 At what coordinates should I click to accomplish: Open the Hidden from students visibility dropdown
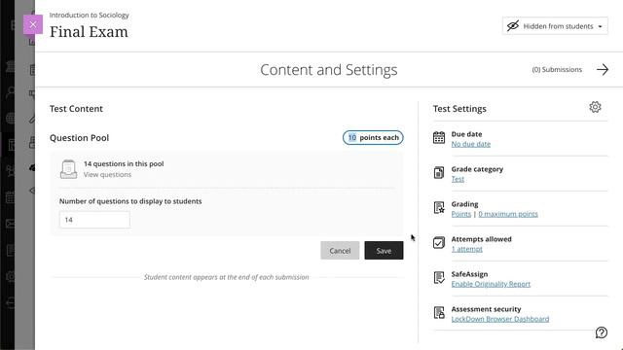point(555,26)
